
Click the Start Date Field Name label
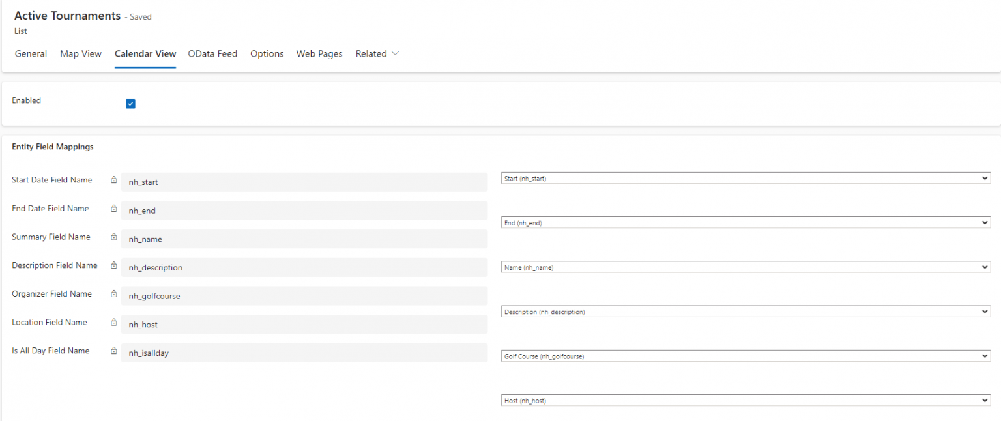coord(52,180)
